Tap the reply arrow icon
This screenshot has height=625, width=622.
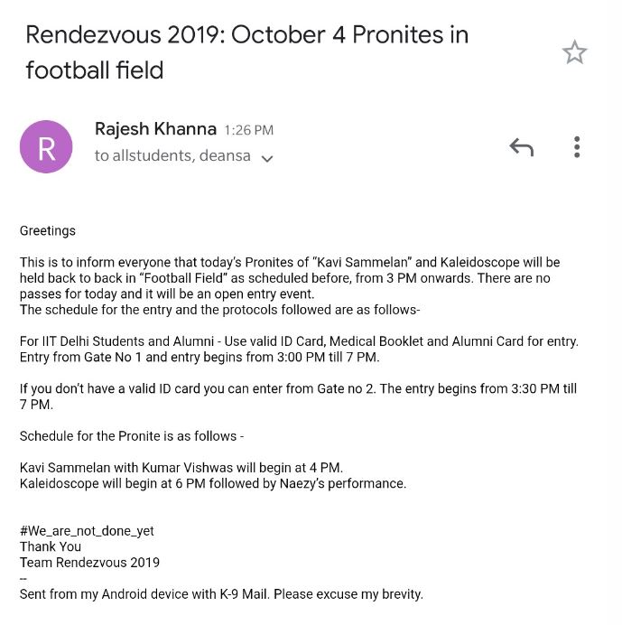coord(521,147)
